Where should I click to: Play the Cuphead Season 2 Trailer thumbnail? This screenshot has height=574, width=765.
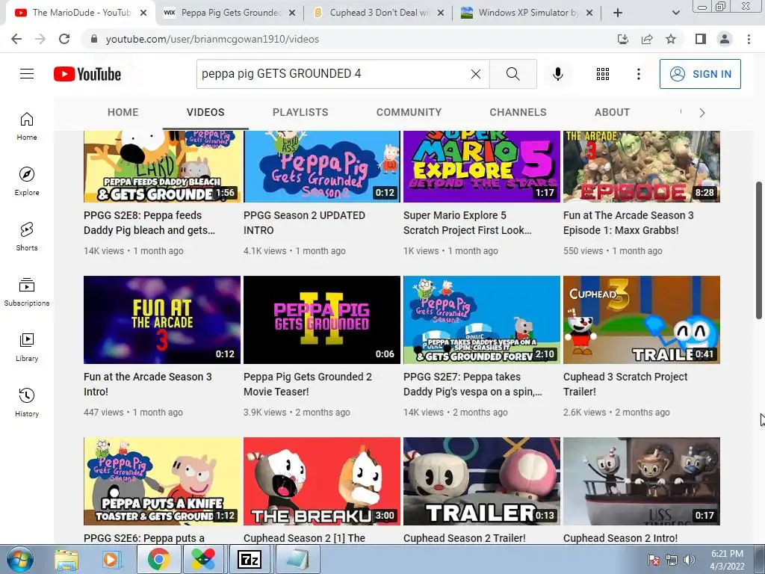point(482,481)
